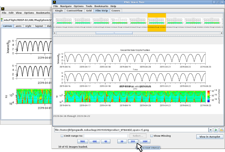
Task: Open the Navigate menu
Action: pyautogui.click(x=66, y=6)
